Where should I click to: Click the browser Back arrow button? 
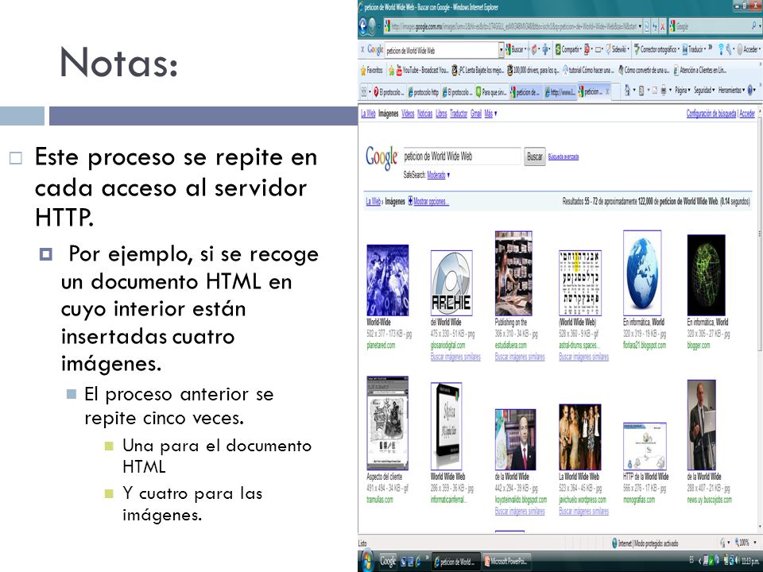[362, 26]
